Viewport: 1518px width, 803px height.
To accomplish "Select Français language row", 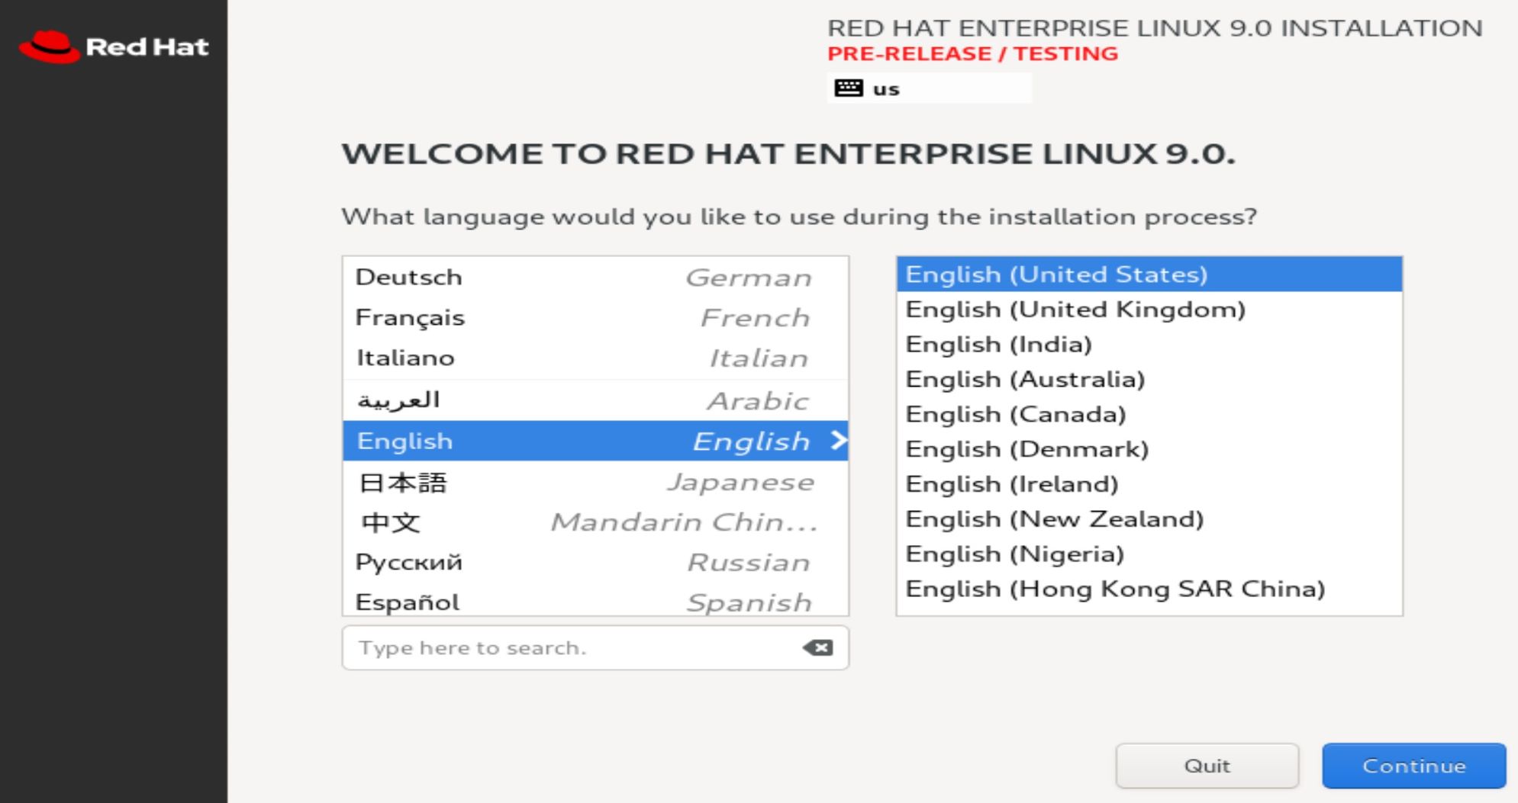I will tap(595, 318).
